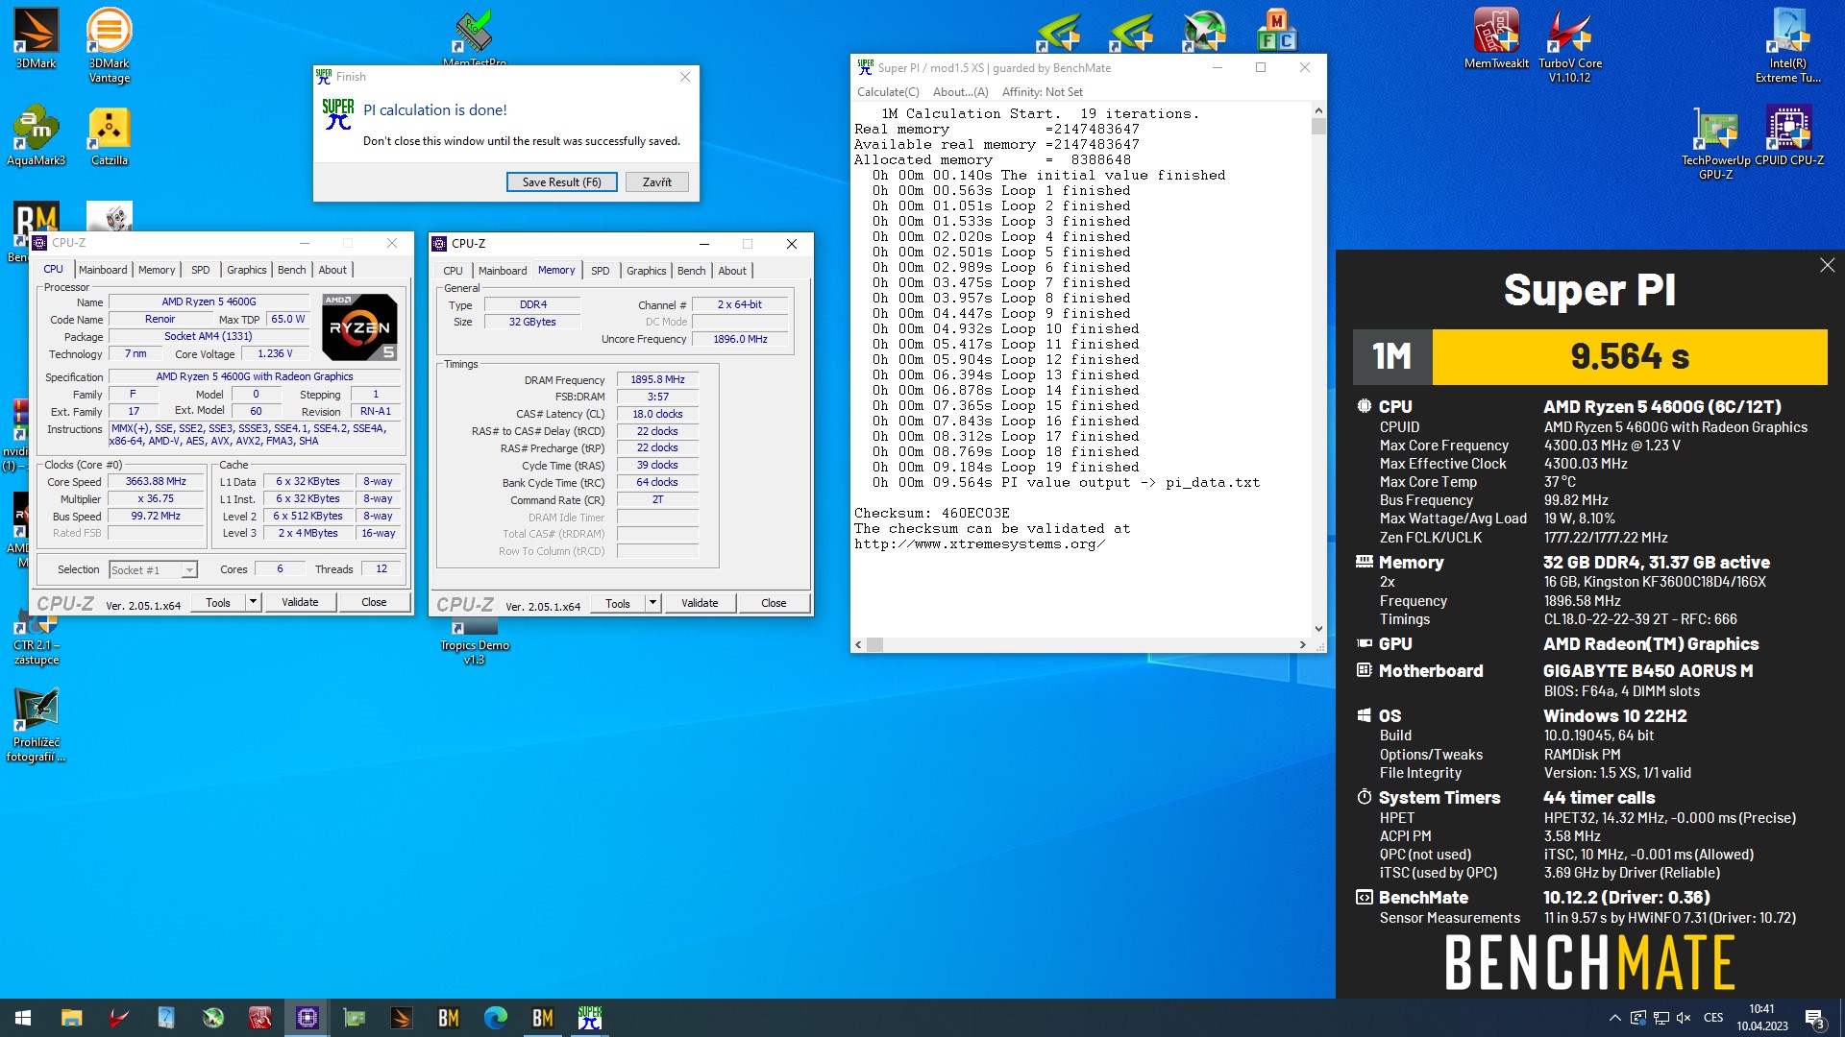The width and height of the screenshot is (1845, 1037).
Task: Open the About...(A) menu in Super PI
Action: (x=960, y=92)
